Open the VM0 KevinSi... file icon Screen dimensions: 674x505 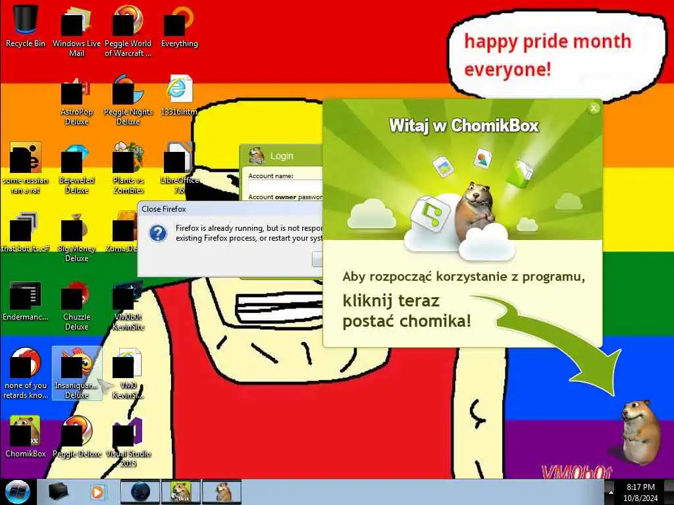(128, 373)
